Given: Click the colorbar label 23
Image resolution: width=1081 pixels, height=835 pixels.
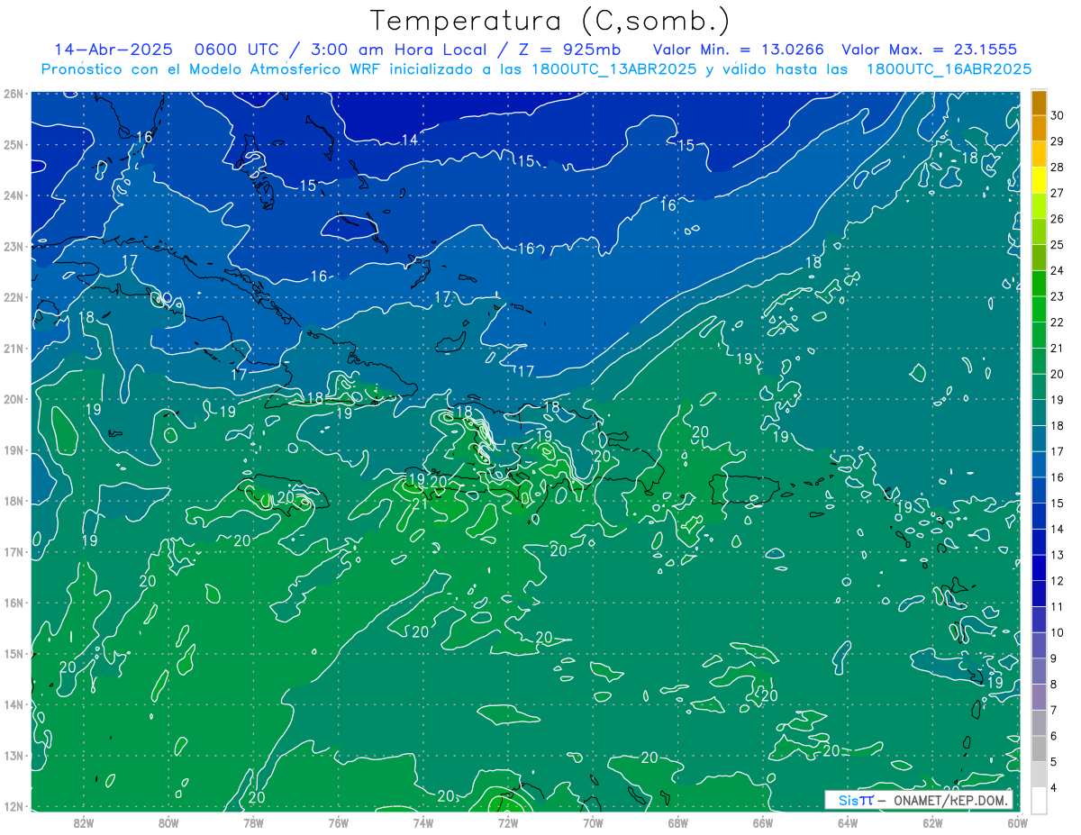Looking at the screenshot, I should click(x=1057, y=296).
